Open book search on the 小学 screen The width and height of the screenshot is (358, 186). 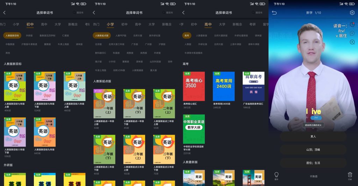[167, 13]
